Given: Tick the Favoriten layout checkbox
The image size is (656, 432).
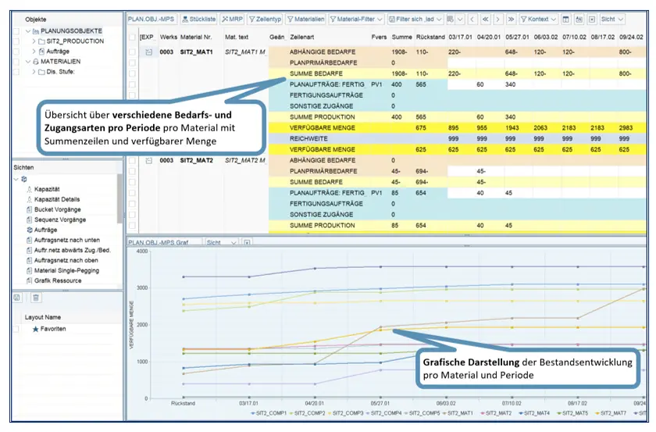Looking at the screenshot, I should click(16, 329).
